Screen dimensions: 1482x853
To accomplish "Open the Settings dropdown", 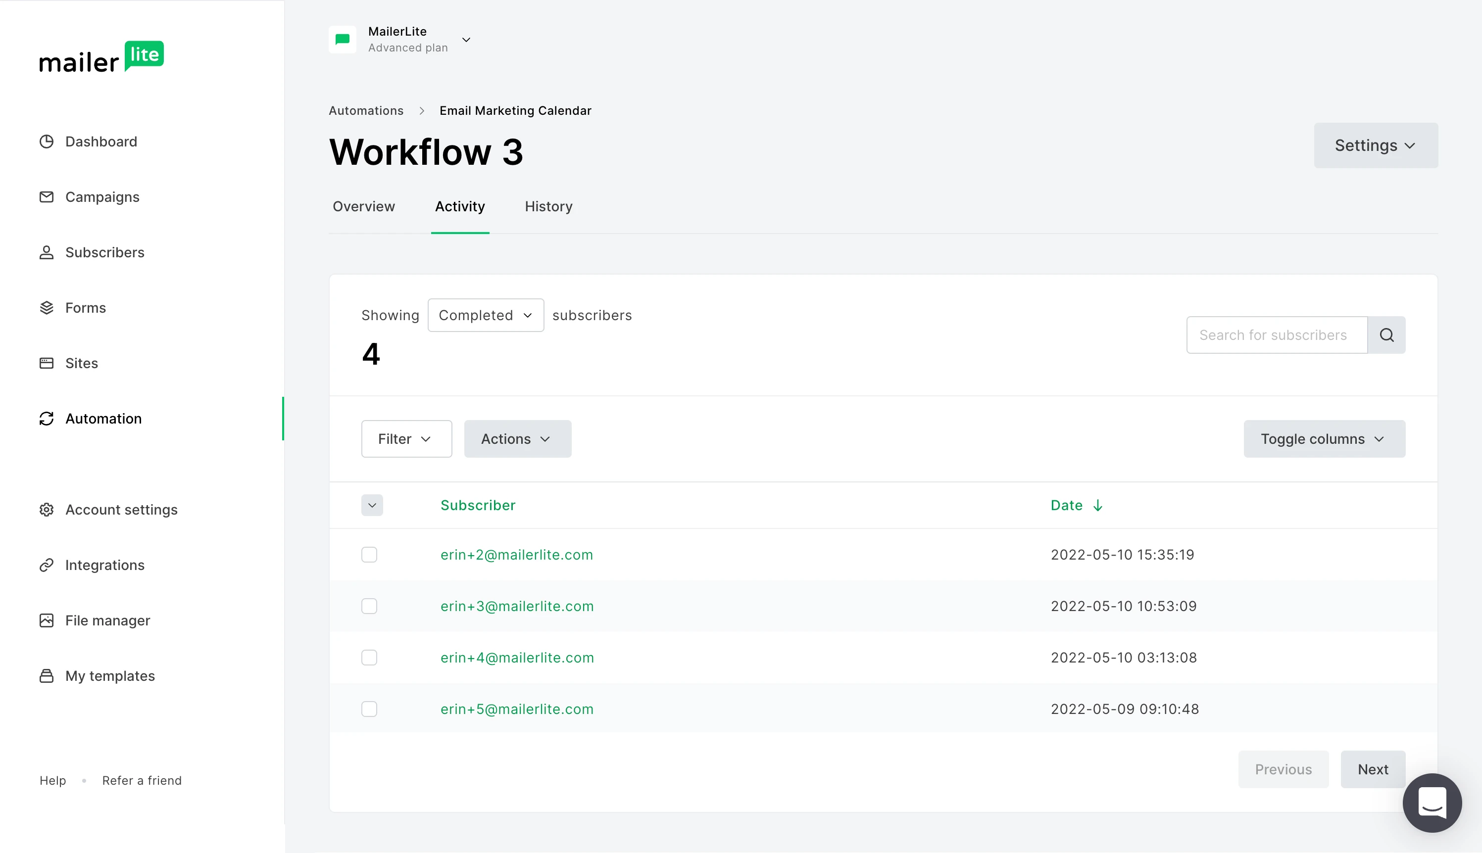I will pos(1375,145).
